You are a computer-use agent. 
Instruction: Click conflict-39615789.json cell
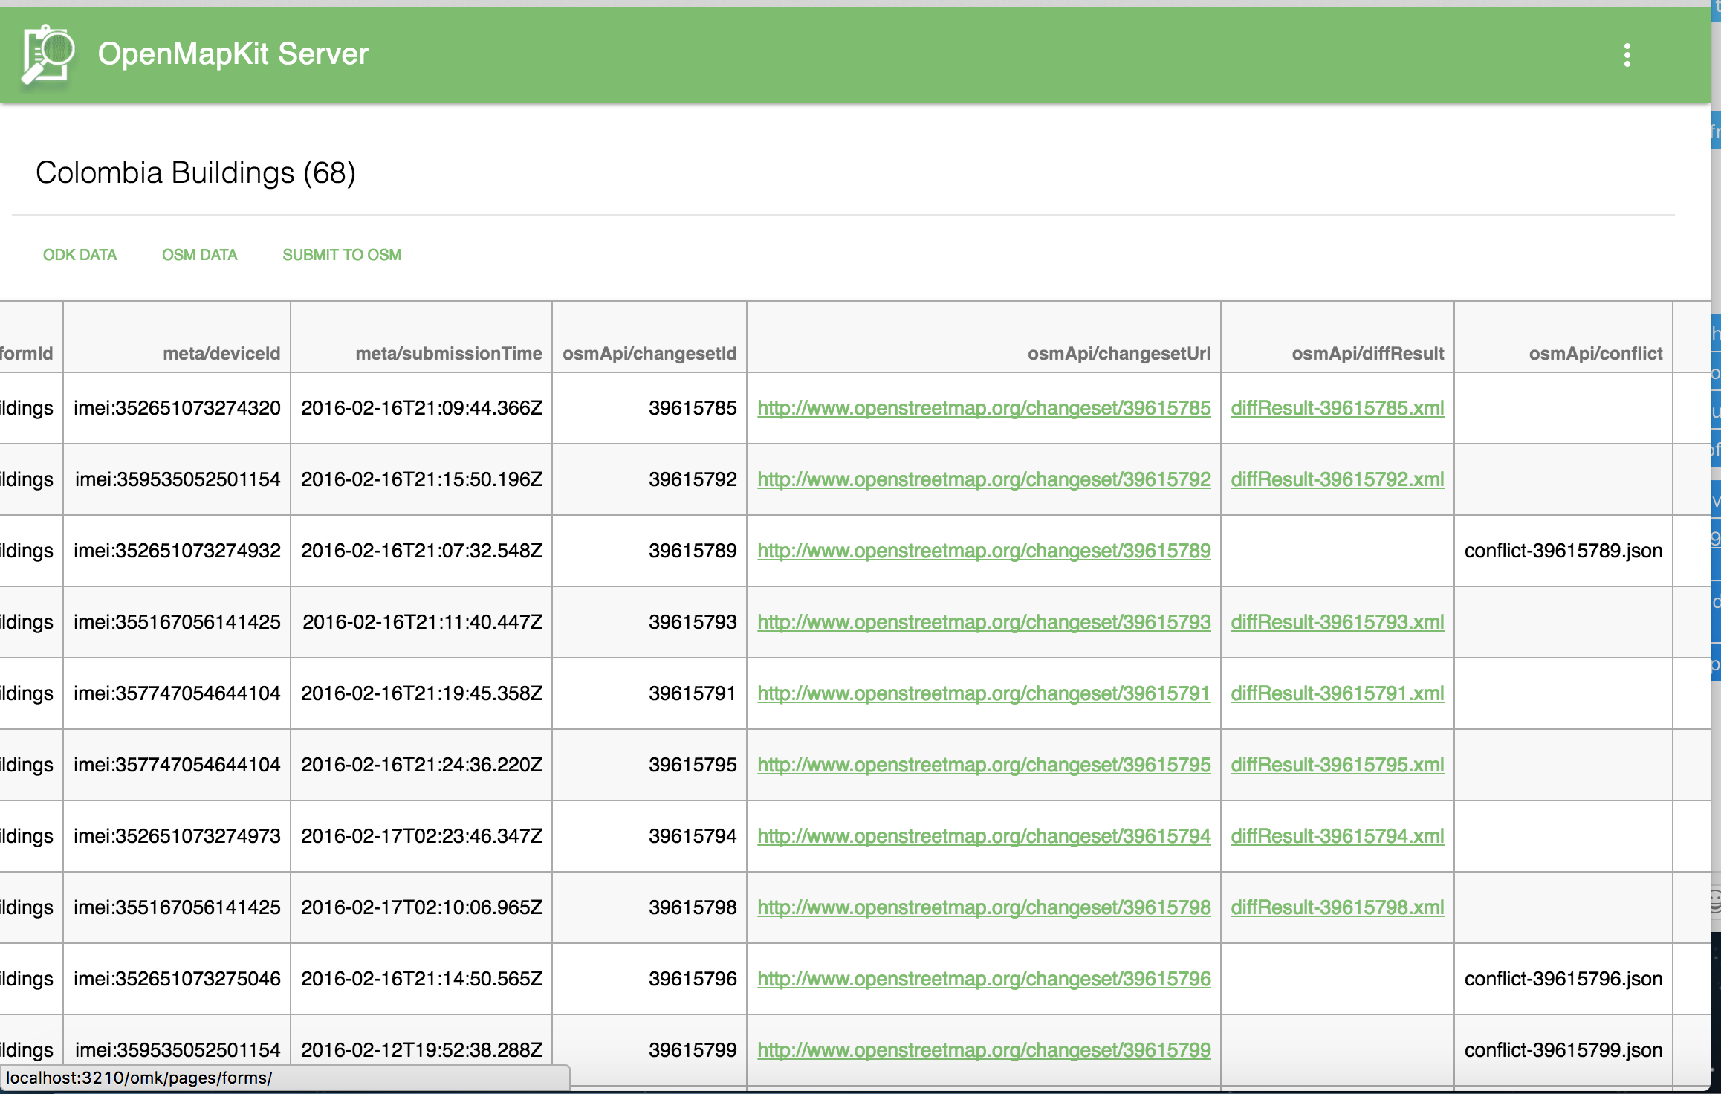(x=1563, y=551)
